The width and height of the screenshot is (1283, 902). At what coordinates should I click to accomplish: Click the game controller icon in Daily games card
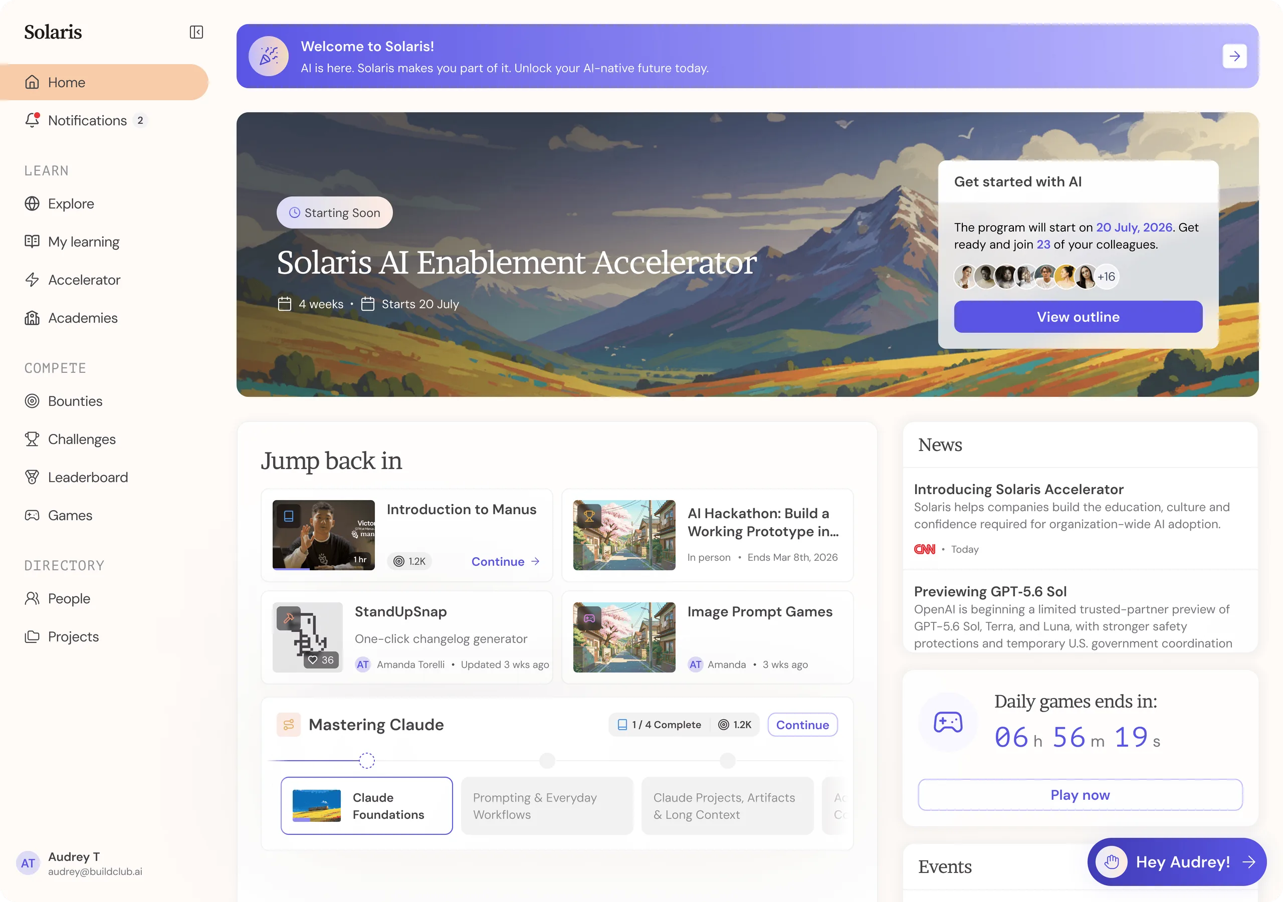948,722
